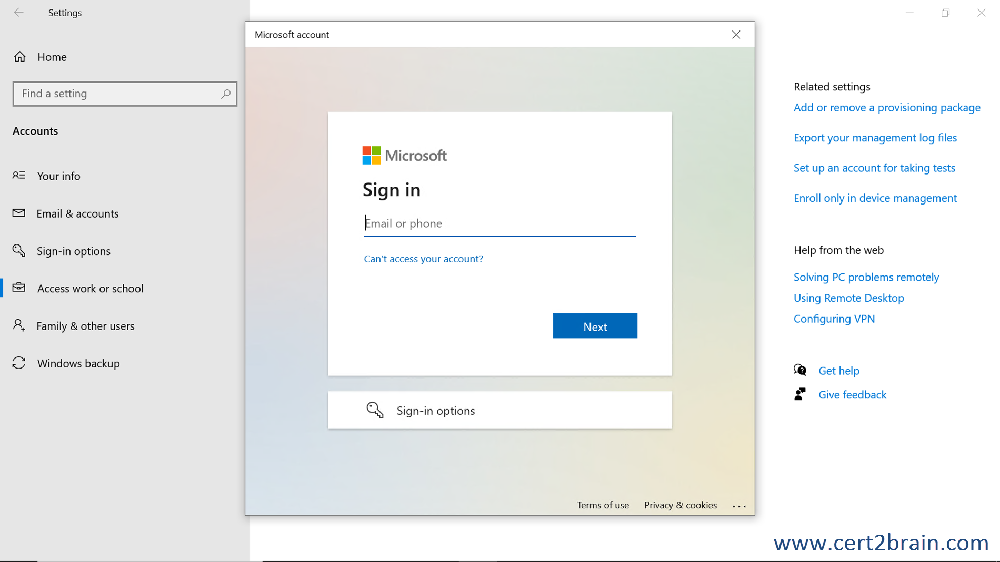This screenshot has height=562, width=1000.
Task: Click the Give feedback link
Action: click(852, 395)
